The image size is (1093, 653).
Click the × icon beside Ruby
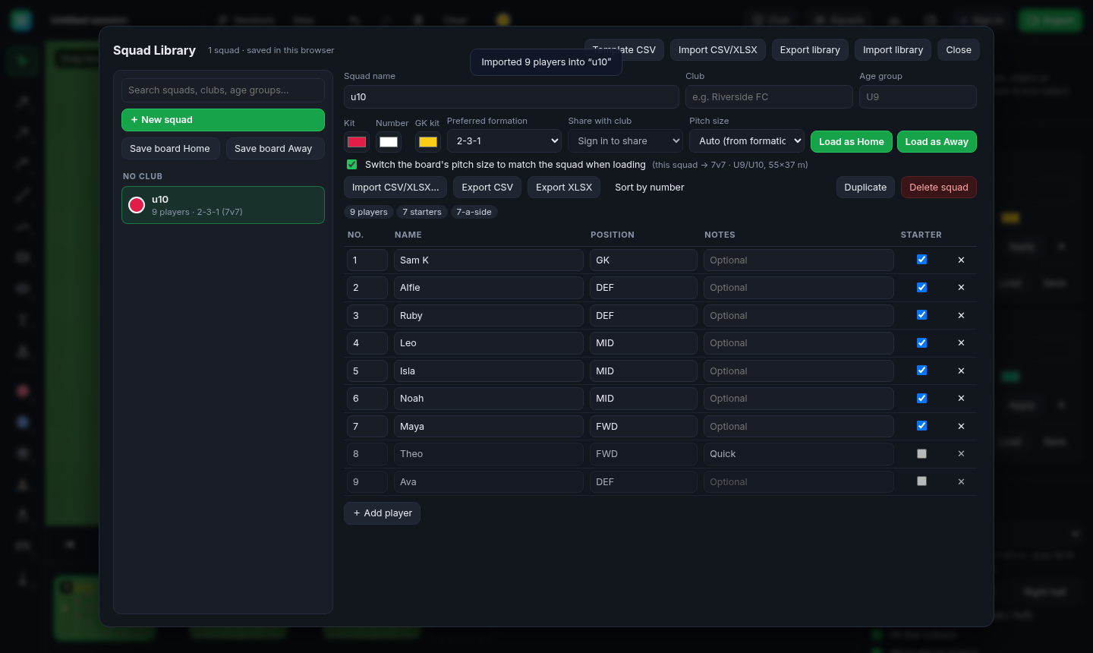click(x=961, y=315)
